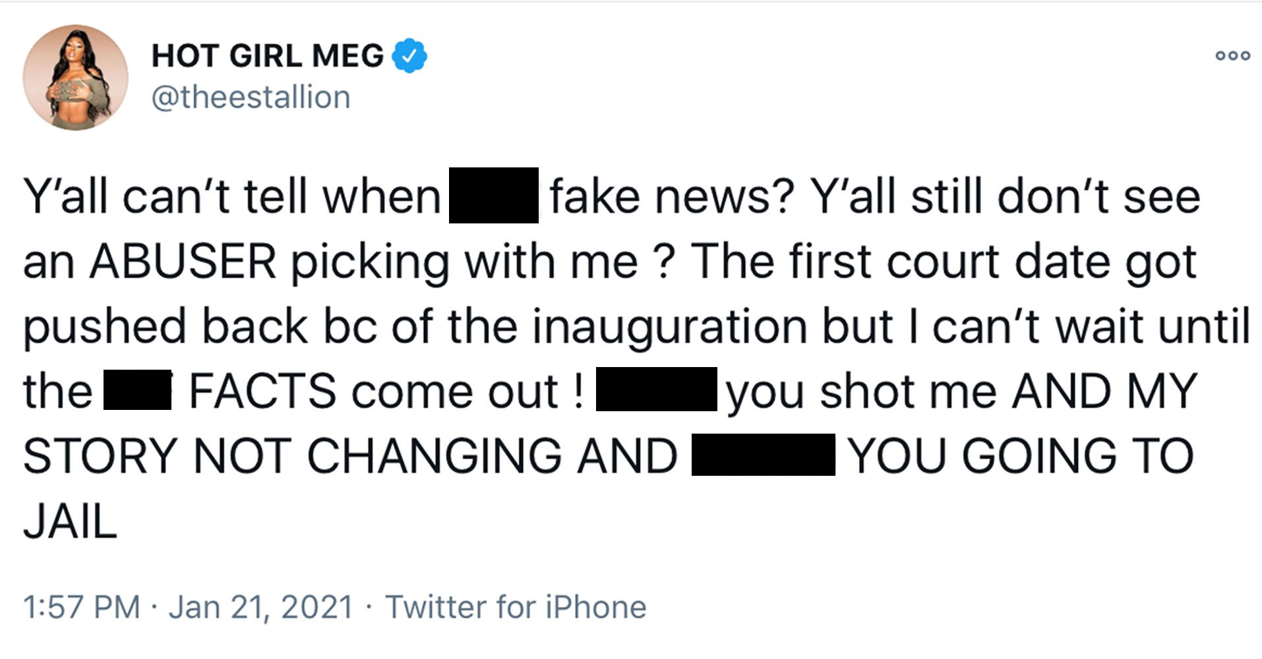Click the Jan 21, 2021 date
This screenshot has height=659, width=1262.
click(x=261, y=607)
